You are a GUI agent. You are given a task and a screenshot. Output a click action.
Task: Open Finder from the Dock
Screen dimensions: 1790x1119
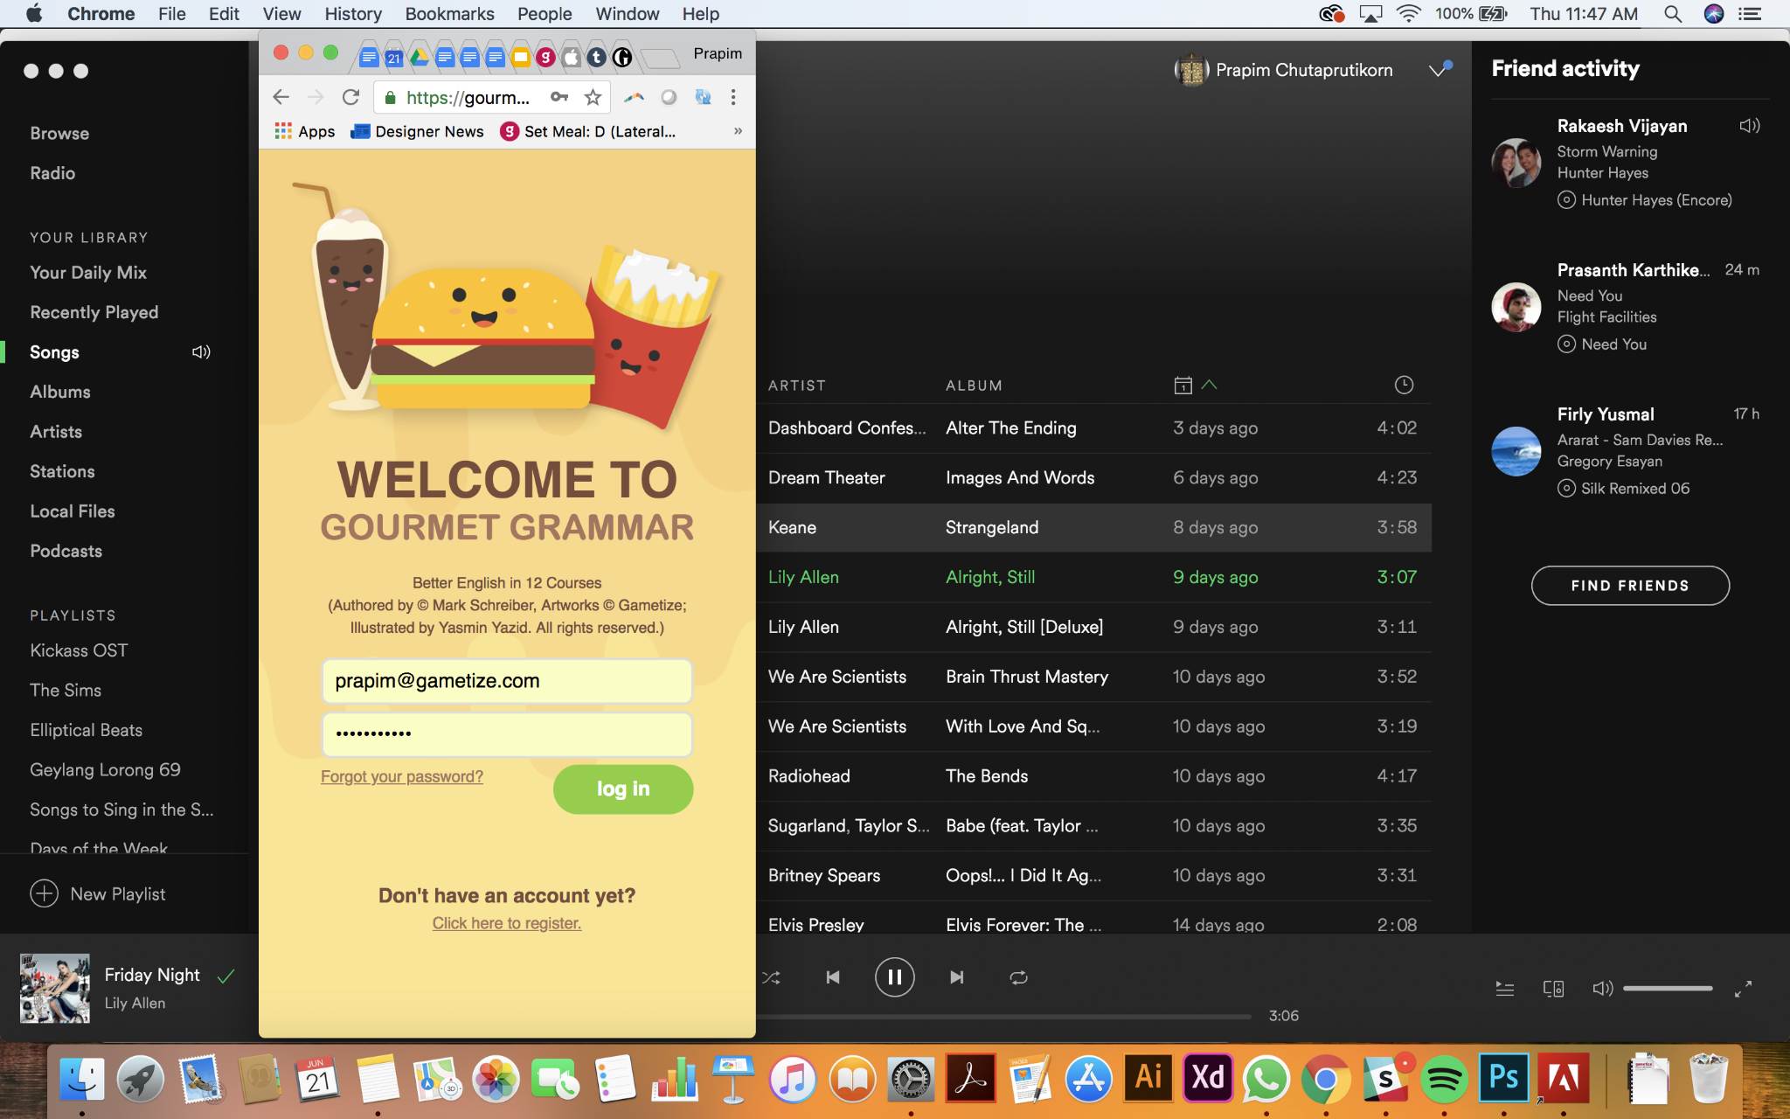[x=82, y=1079]
